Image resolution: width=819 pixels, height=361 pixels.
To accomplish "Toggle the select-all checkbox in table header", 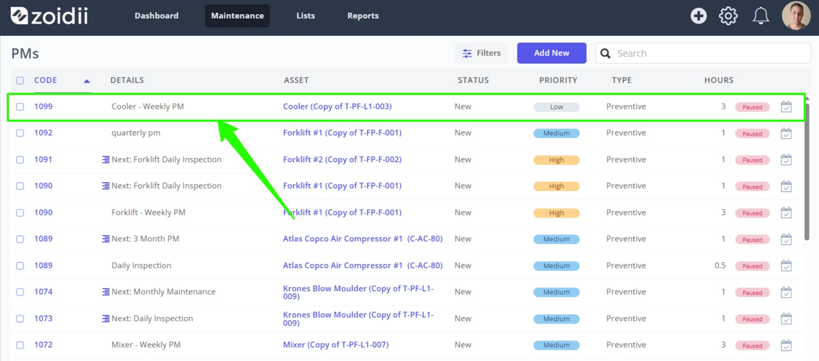I will 20,81.
